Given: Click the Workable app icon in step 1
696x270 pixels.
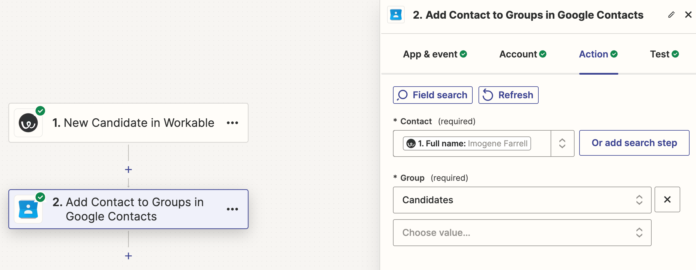Looking at the screenshot, I should [x=28, y=123].
